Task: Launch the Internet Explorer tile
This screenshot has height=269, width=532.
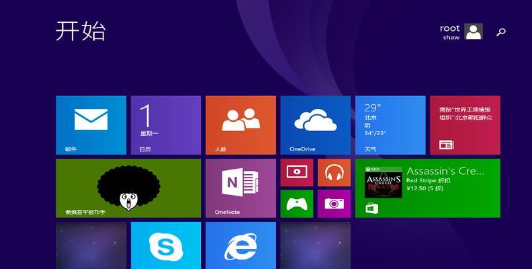Action: 240,245
